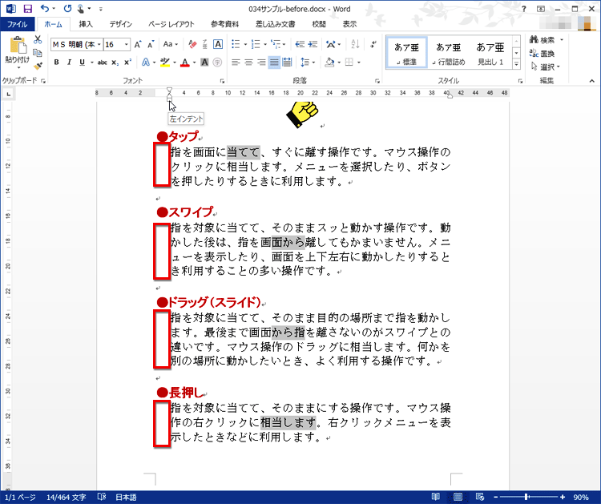The height and width of the screenshot is (504, 601).
Task: Apply the 行間詰め style
Action: point(449,53)
